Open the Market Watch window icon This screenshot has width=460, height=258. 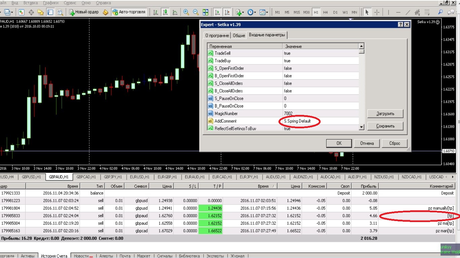pos(21,12)
